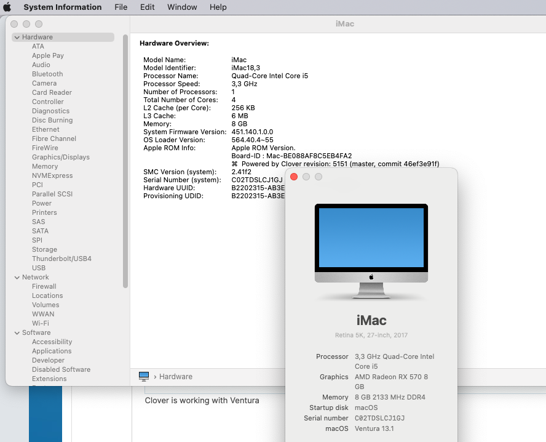This screenshot has width=546, height=442.
Task: Select Extensions under Software
Action: pos(49,379)
